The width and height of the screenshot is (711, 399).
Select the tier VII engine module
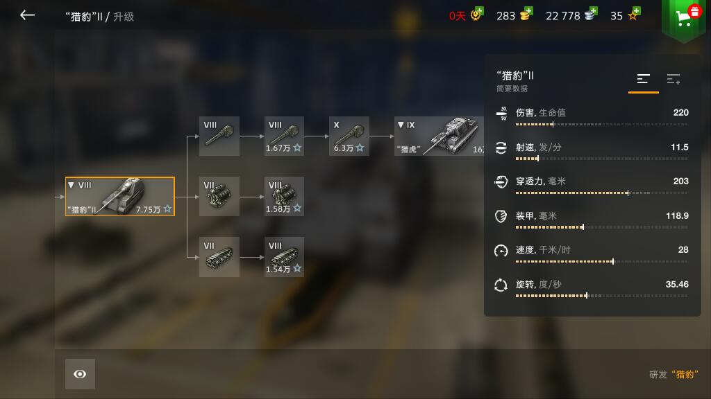click(219, 196)
